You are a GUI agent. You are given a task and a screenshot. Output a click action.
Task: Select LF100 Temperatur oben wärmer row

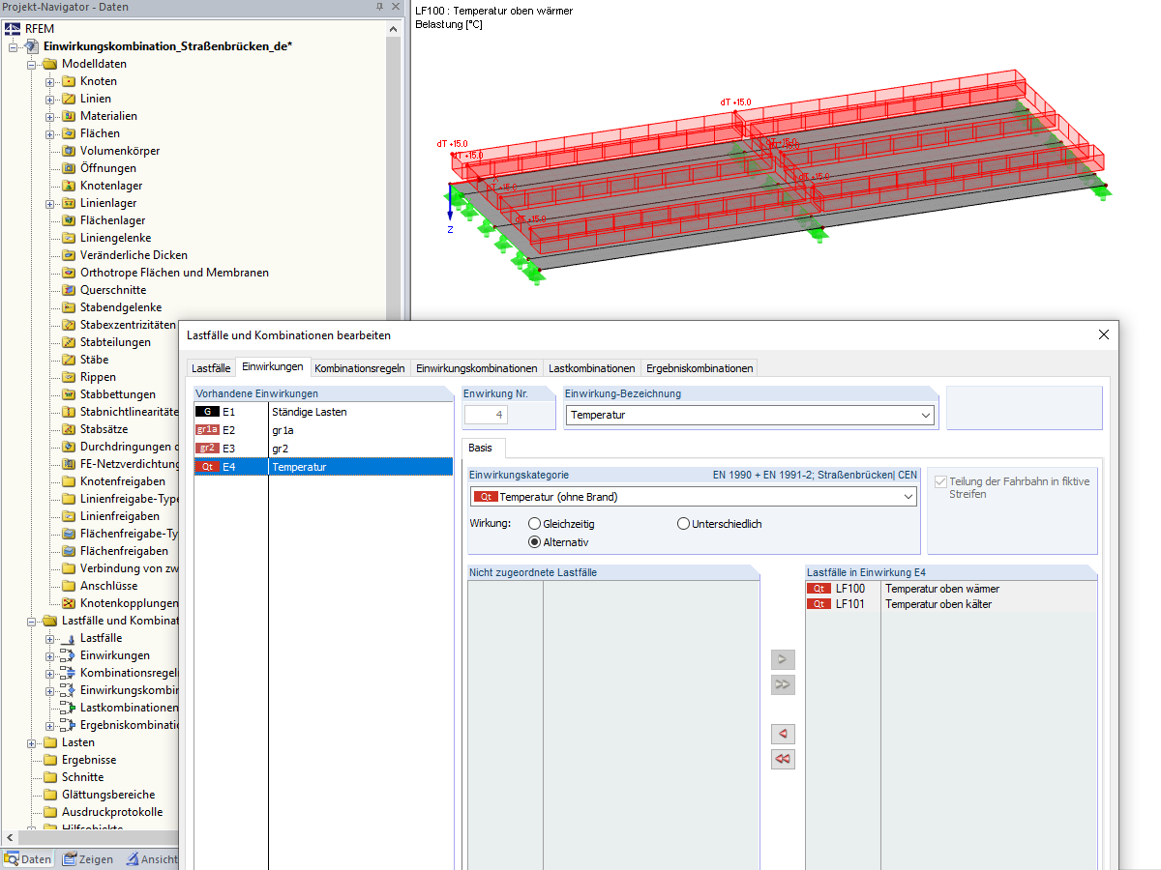pyautogui.click(x=951, y=589)
